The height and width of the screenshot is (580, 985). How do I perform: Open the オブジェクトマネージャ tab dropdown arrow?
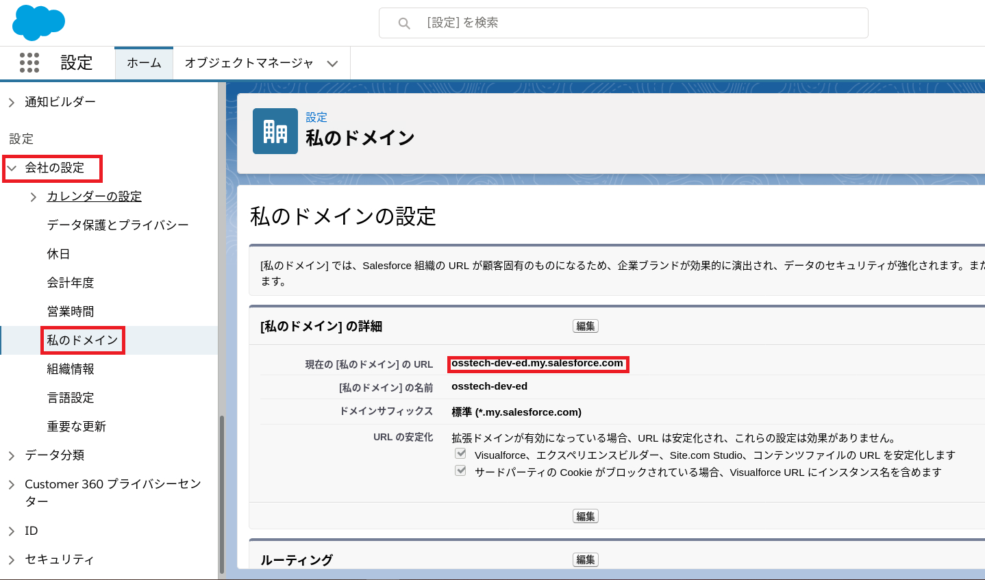point(333,64)
